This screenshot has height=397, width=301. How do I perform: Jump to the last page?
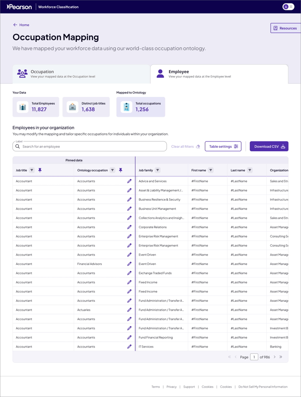(x=281, y=357)
